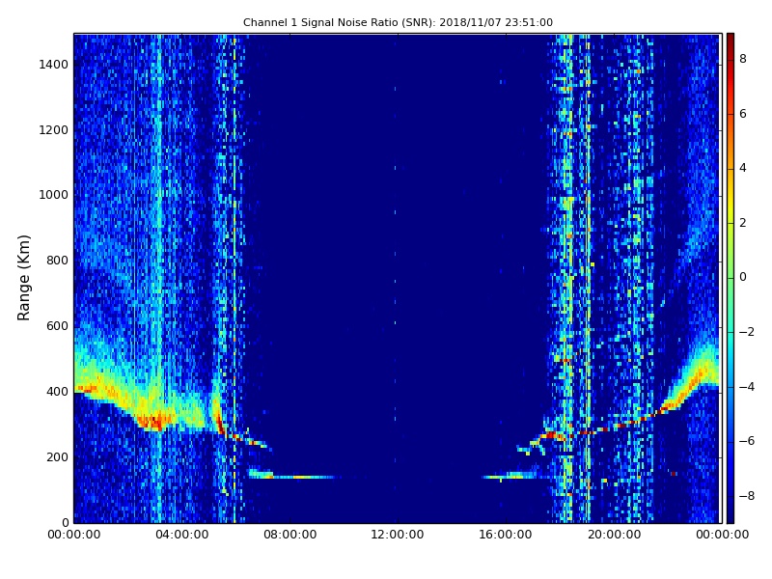Click the colorbar label −2

(x=747, y=332)
